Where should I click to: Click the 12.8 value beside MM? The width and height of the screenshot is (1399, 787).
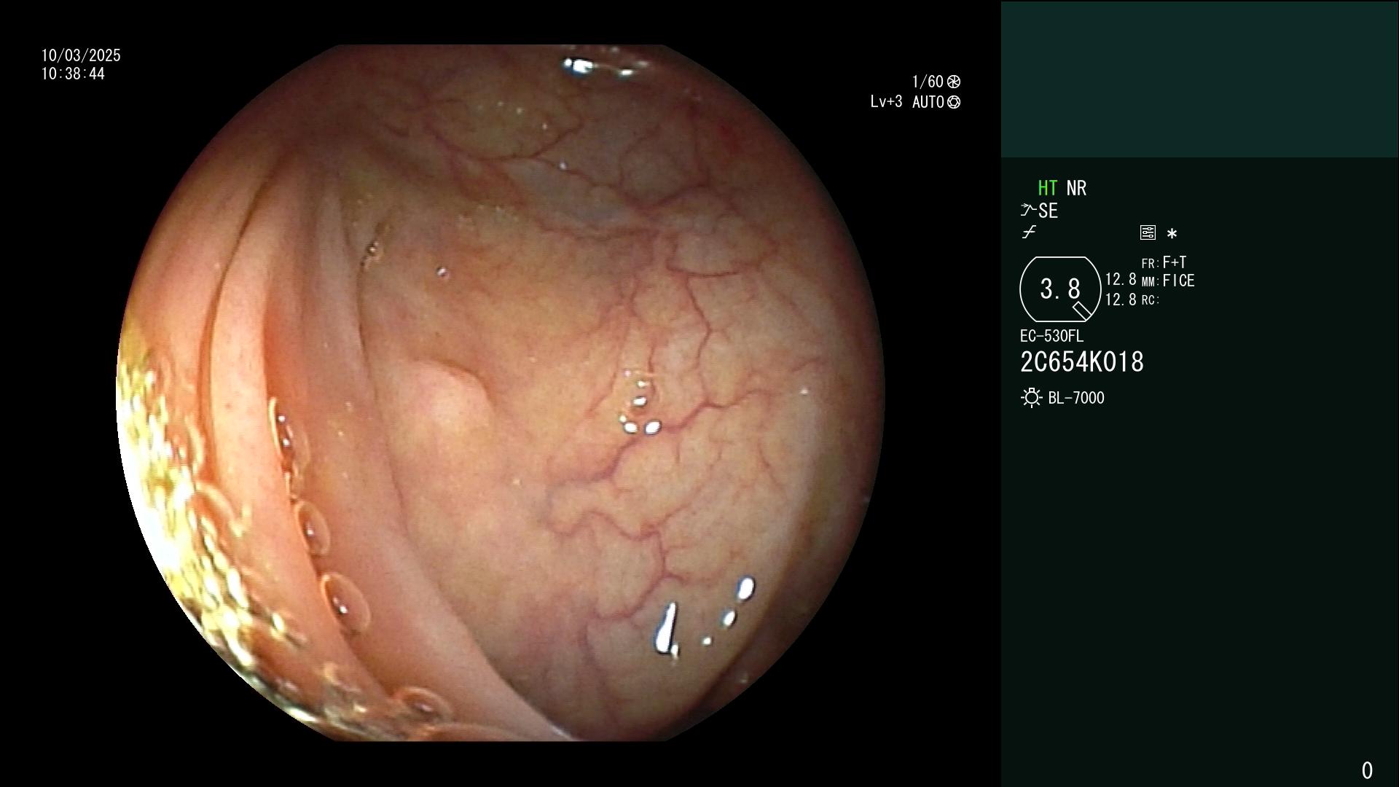click(x=1121, y=280)
